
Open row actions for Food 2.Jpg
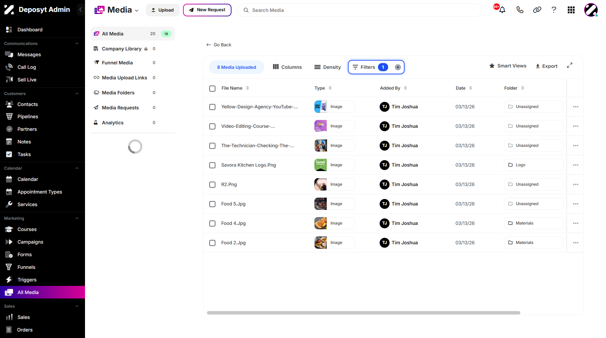click(x=576, y=243)
